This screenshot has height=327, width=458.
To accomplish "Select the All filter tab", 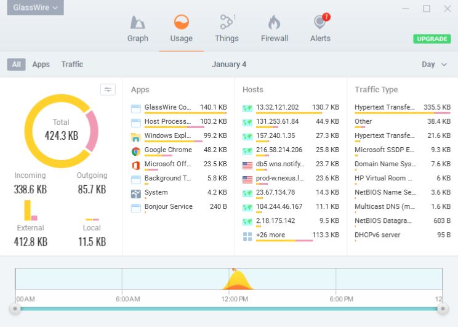I will [x=17, y=64].
